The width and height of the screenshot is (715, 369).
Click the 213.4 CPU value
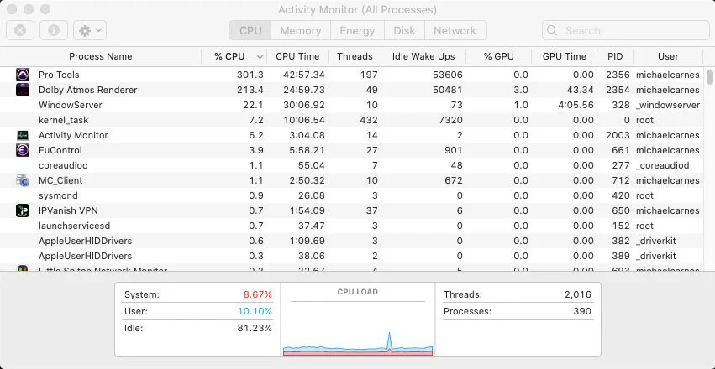pos(250,90)
